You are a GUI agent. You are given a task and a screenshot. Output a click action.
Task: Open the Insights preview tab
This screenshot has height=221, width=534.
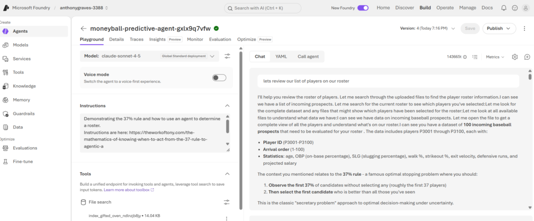[165, 40]
